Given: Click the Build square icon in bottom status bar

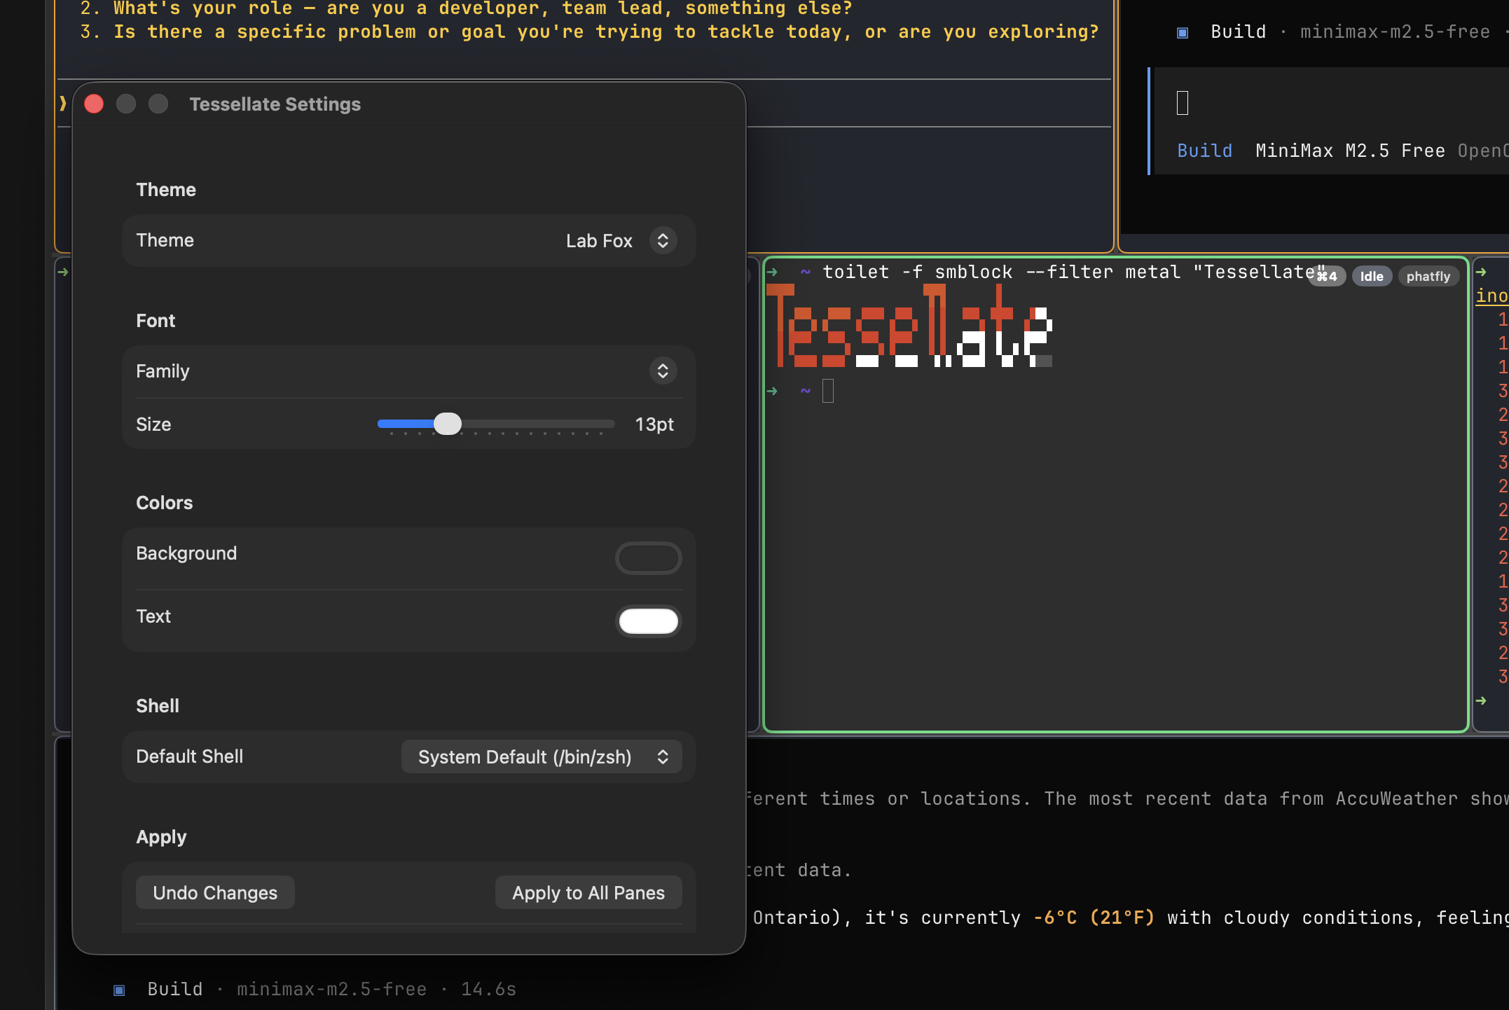Looking at the screenshot, I should pos(118,990).
